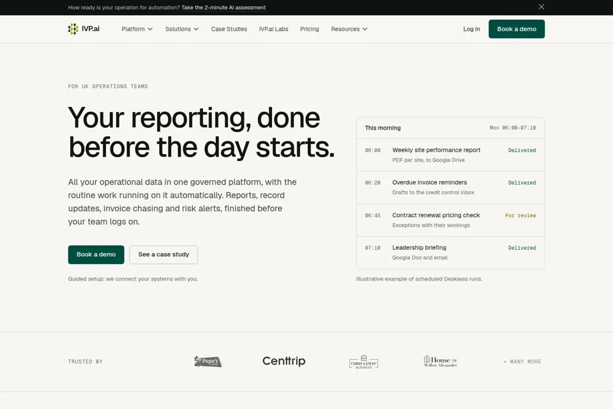Click the 06:45 timestamp
Viewport: 613px width, 409px height.
point(372,215)
